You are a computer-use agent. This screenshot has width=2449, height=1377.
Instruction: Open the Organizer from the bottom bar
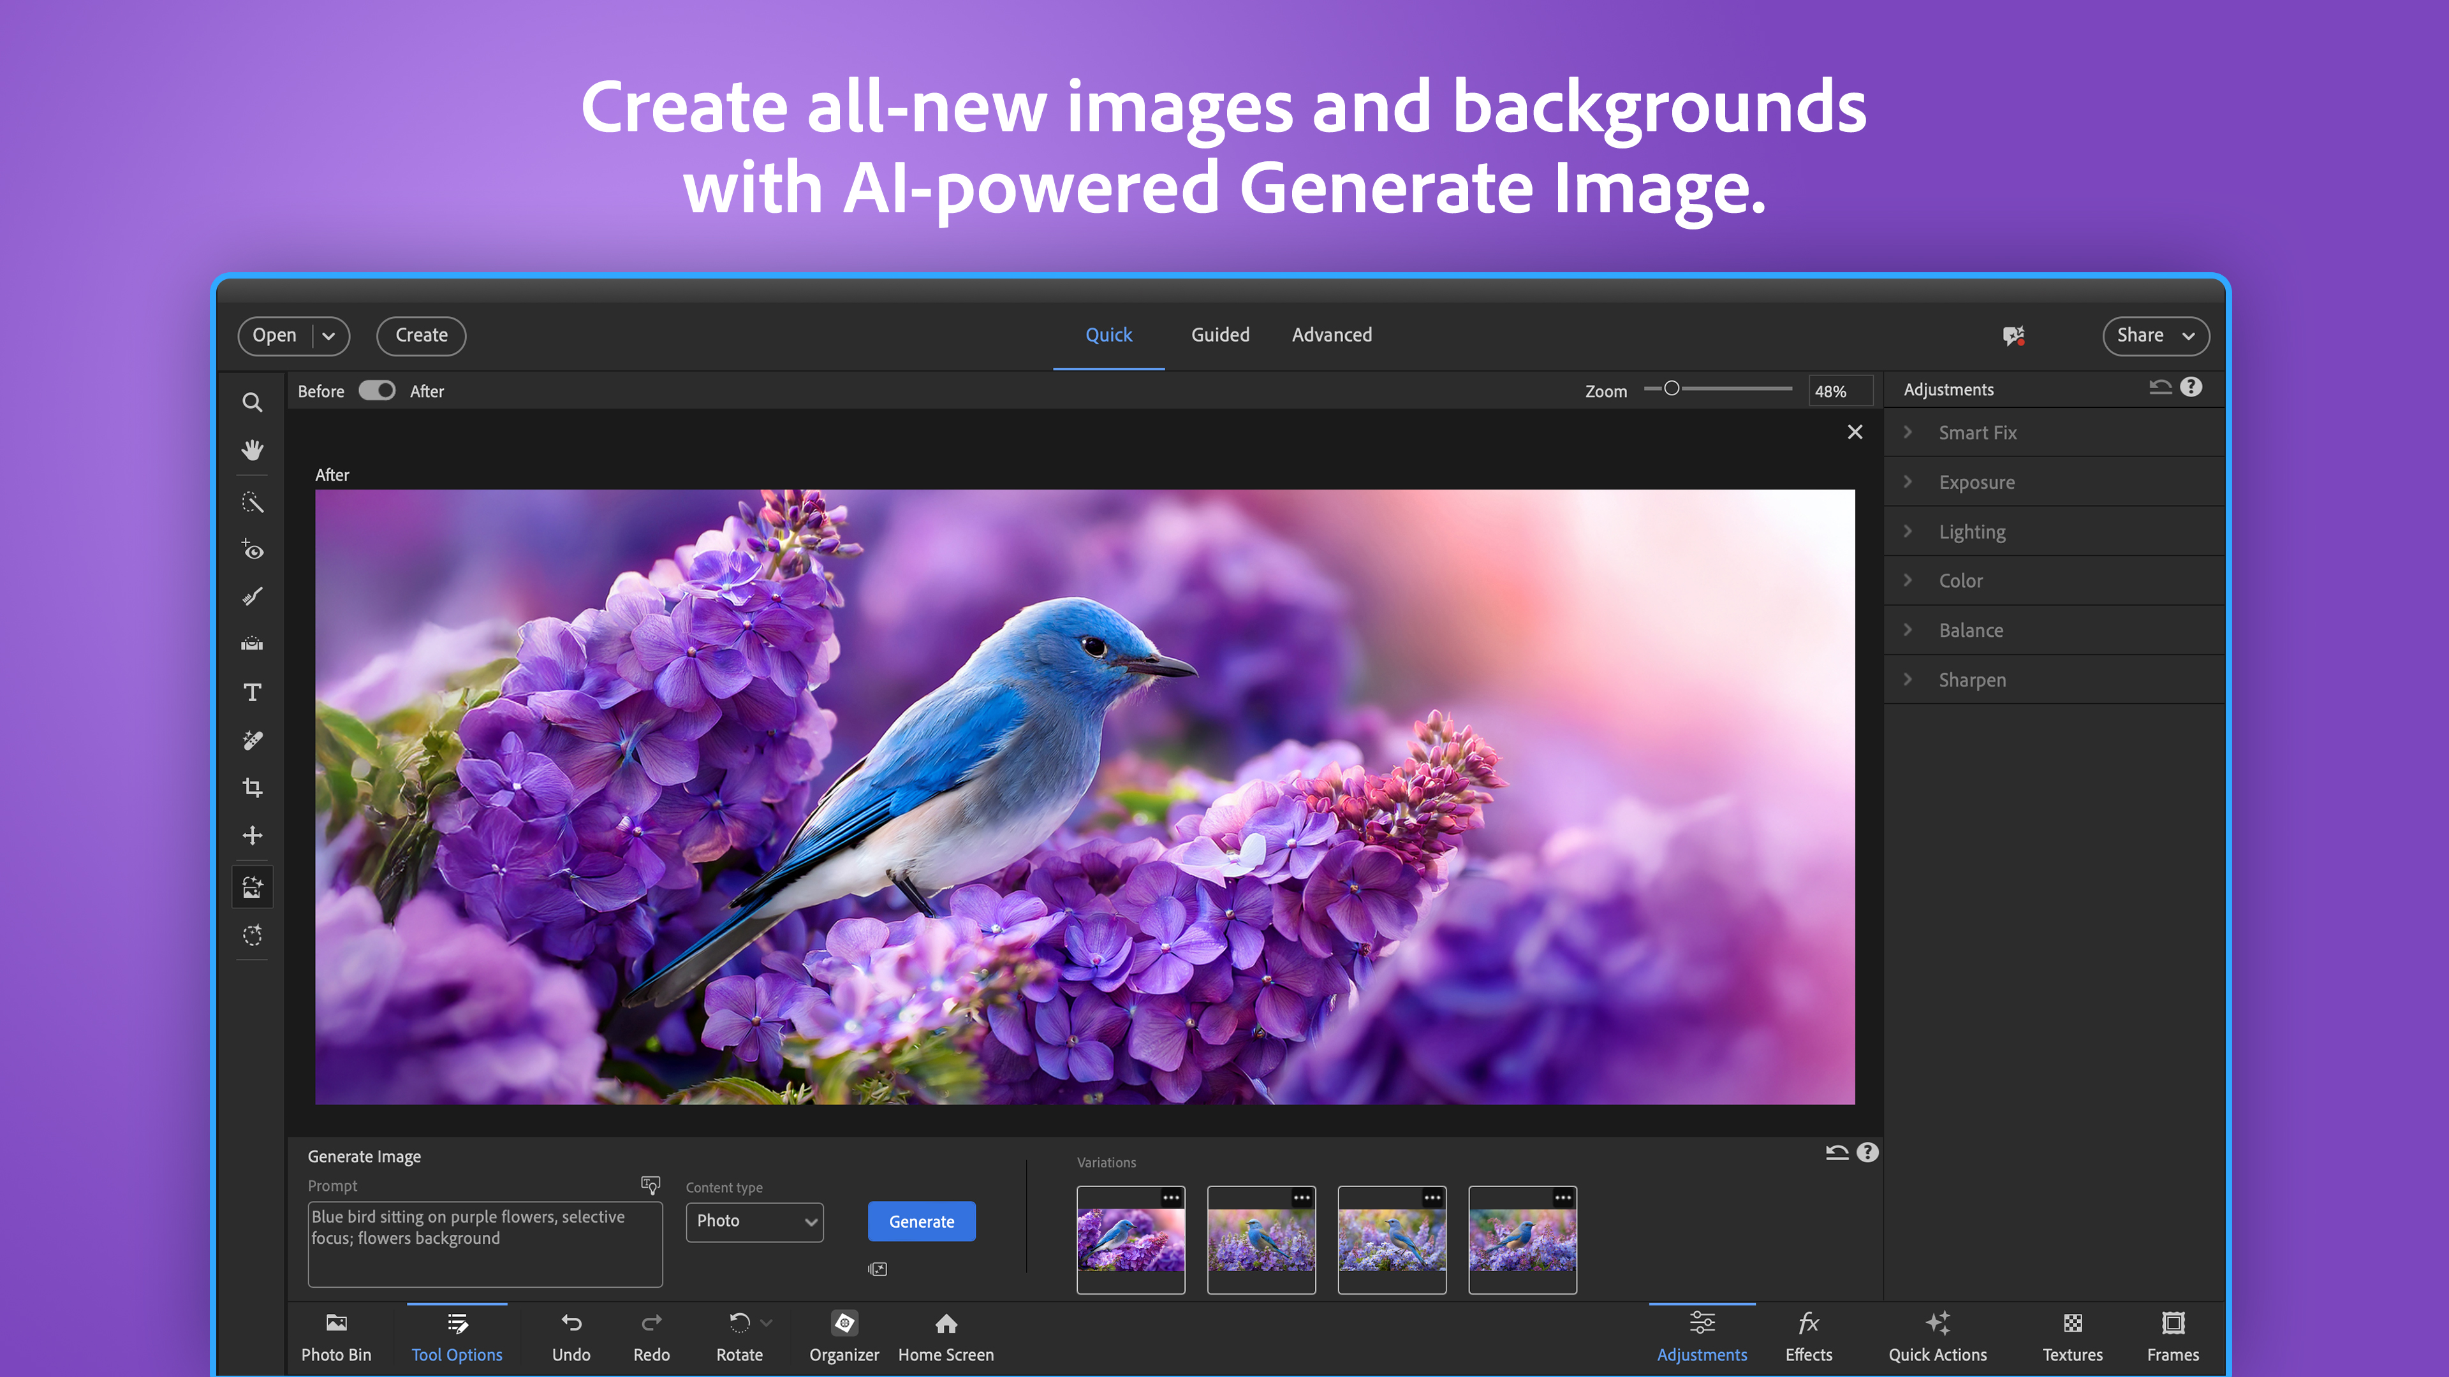pos(843,1335)
